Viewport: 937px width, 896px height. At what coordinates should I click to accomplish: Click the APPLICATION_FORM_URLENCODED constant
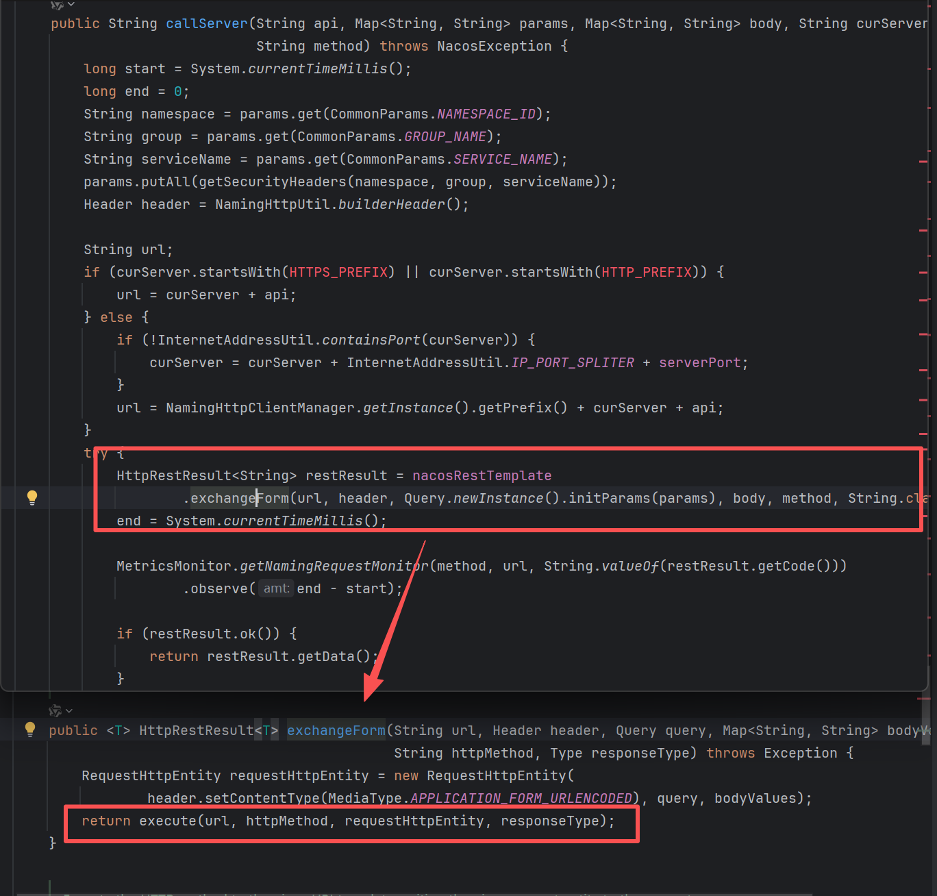coord(521,798)
